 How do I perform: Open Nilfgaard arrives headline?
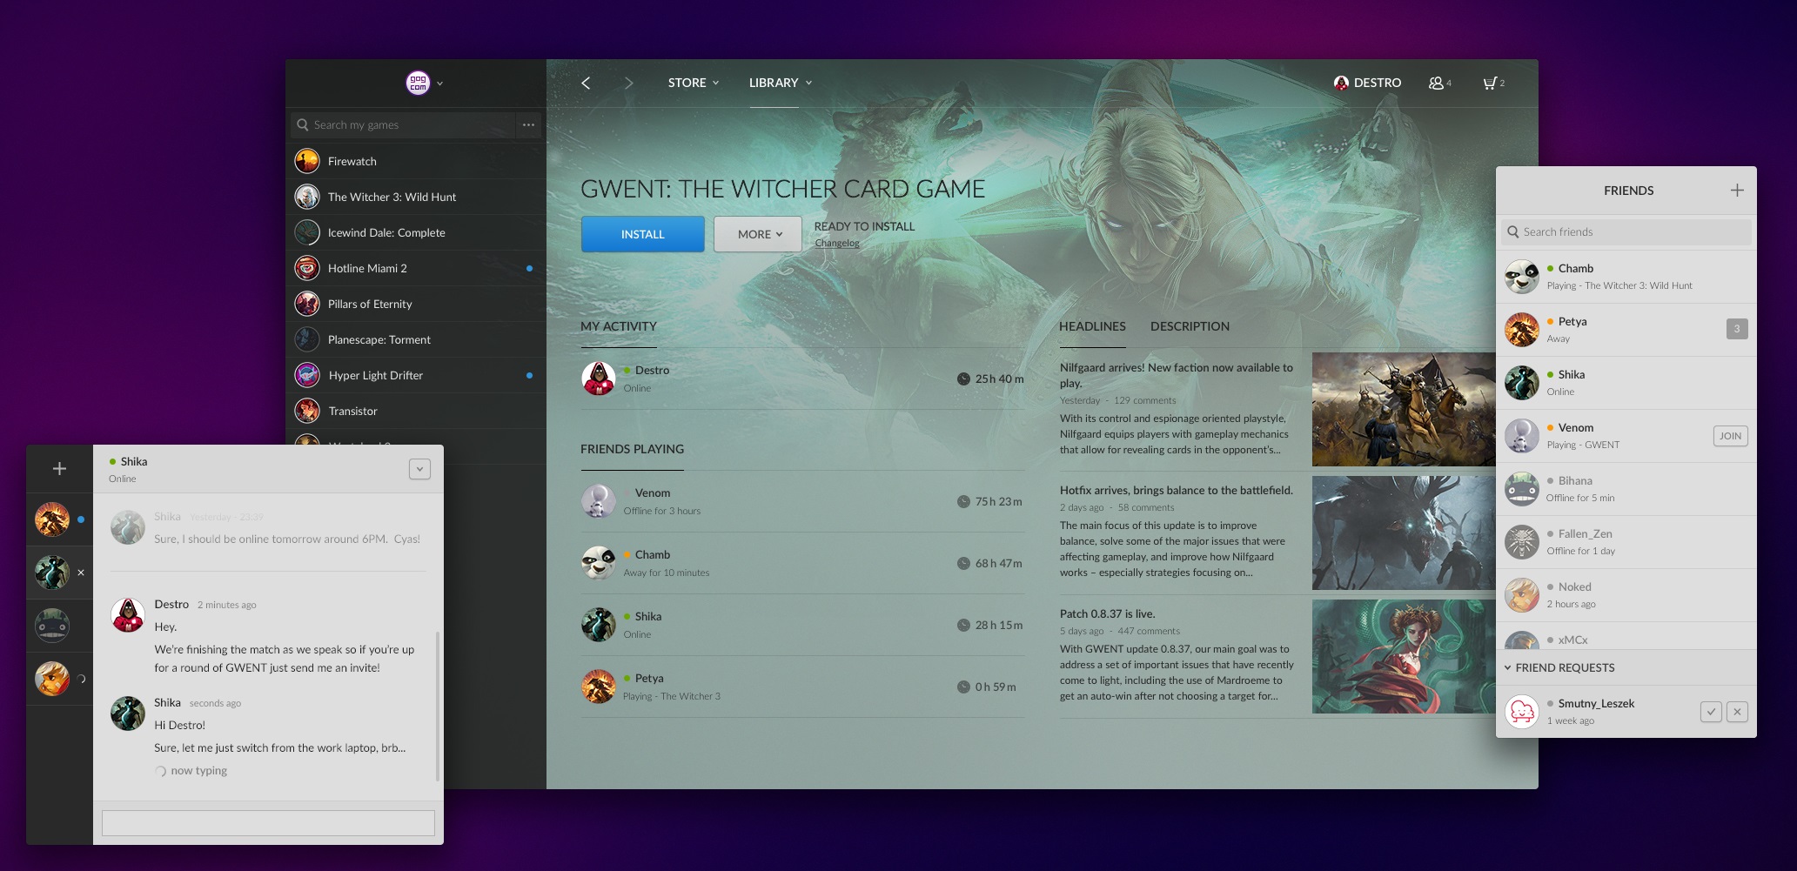[x=1177, y=375]
